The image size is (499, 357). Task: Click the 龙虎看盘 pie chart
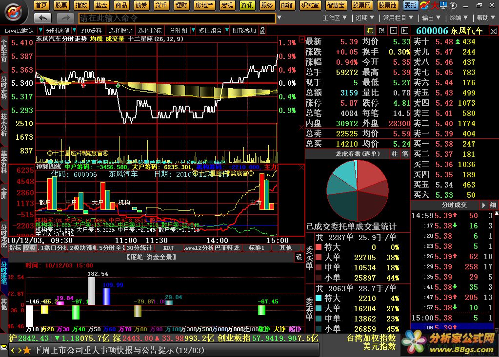(358, 190)
